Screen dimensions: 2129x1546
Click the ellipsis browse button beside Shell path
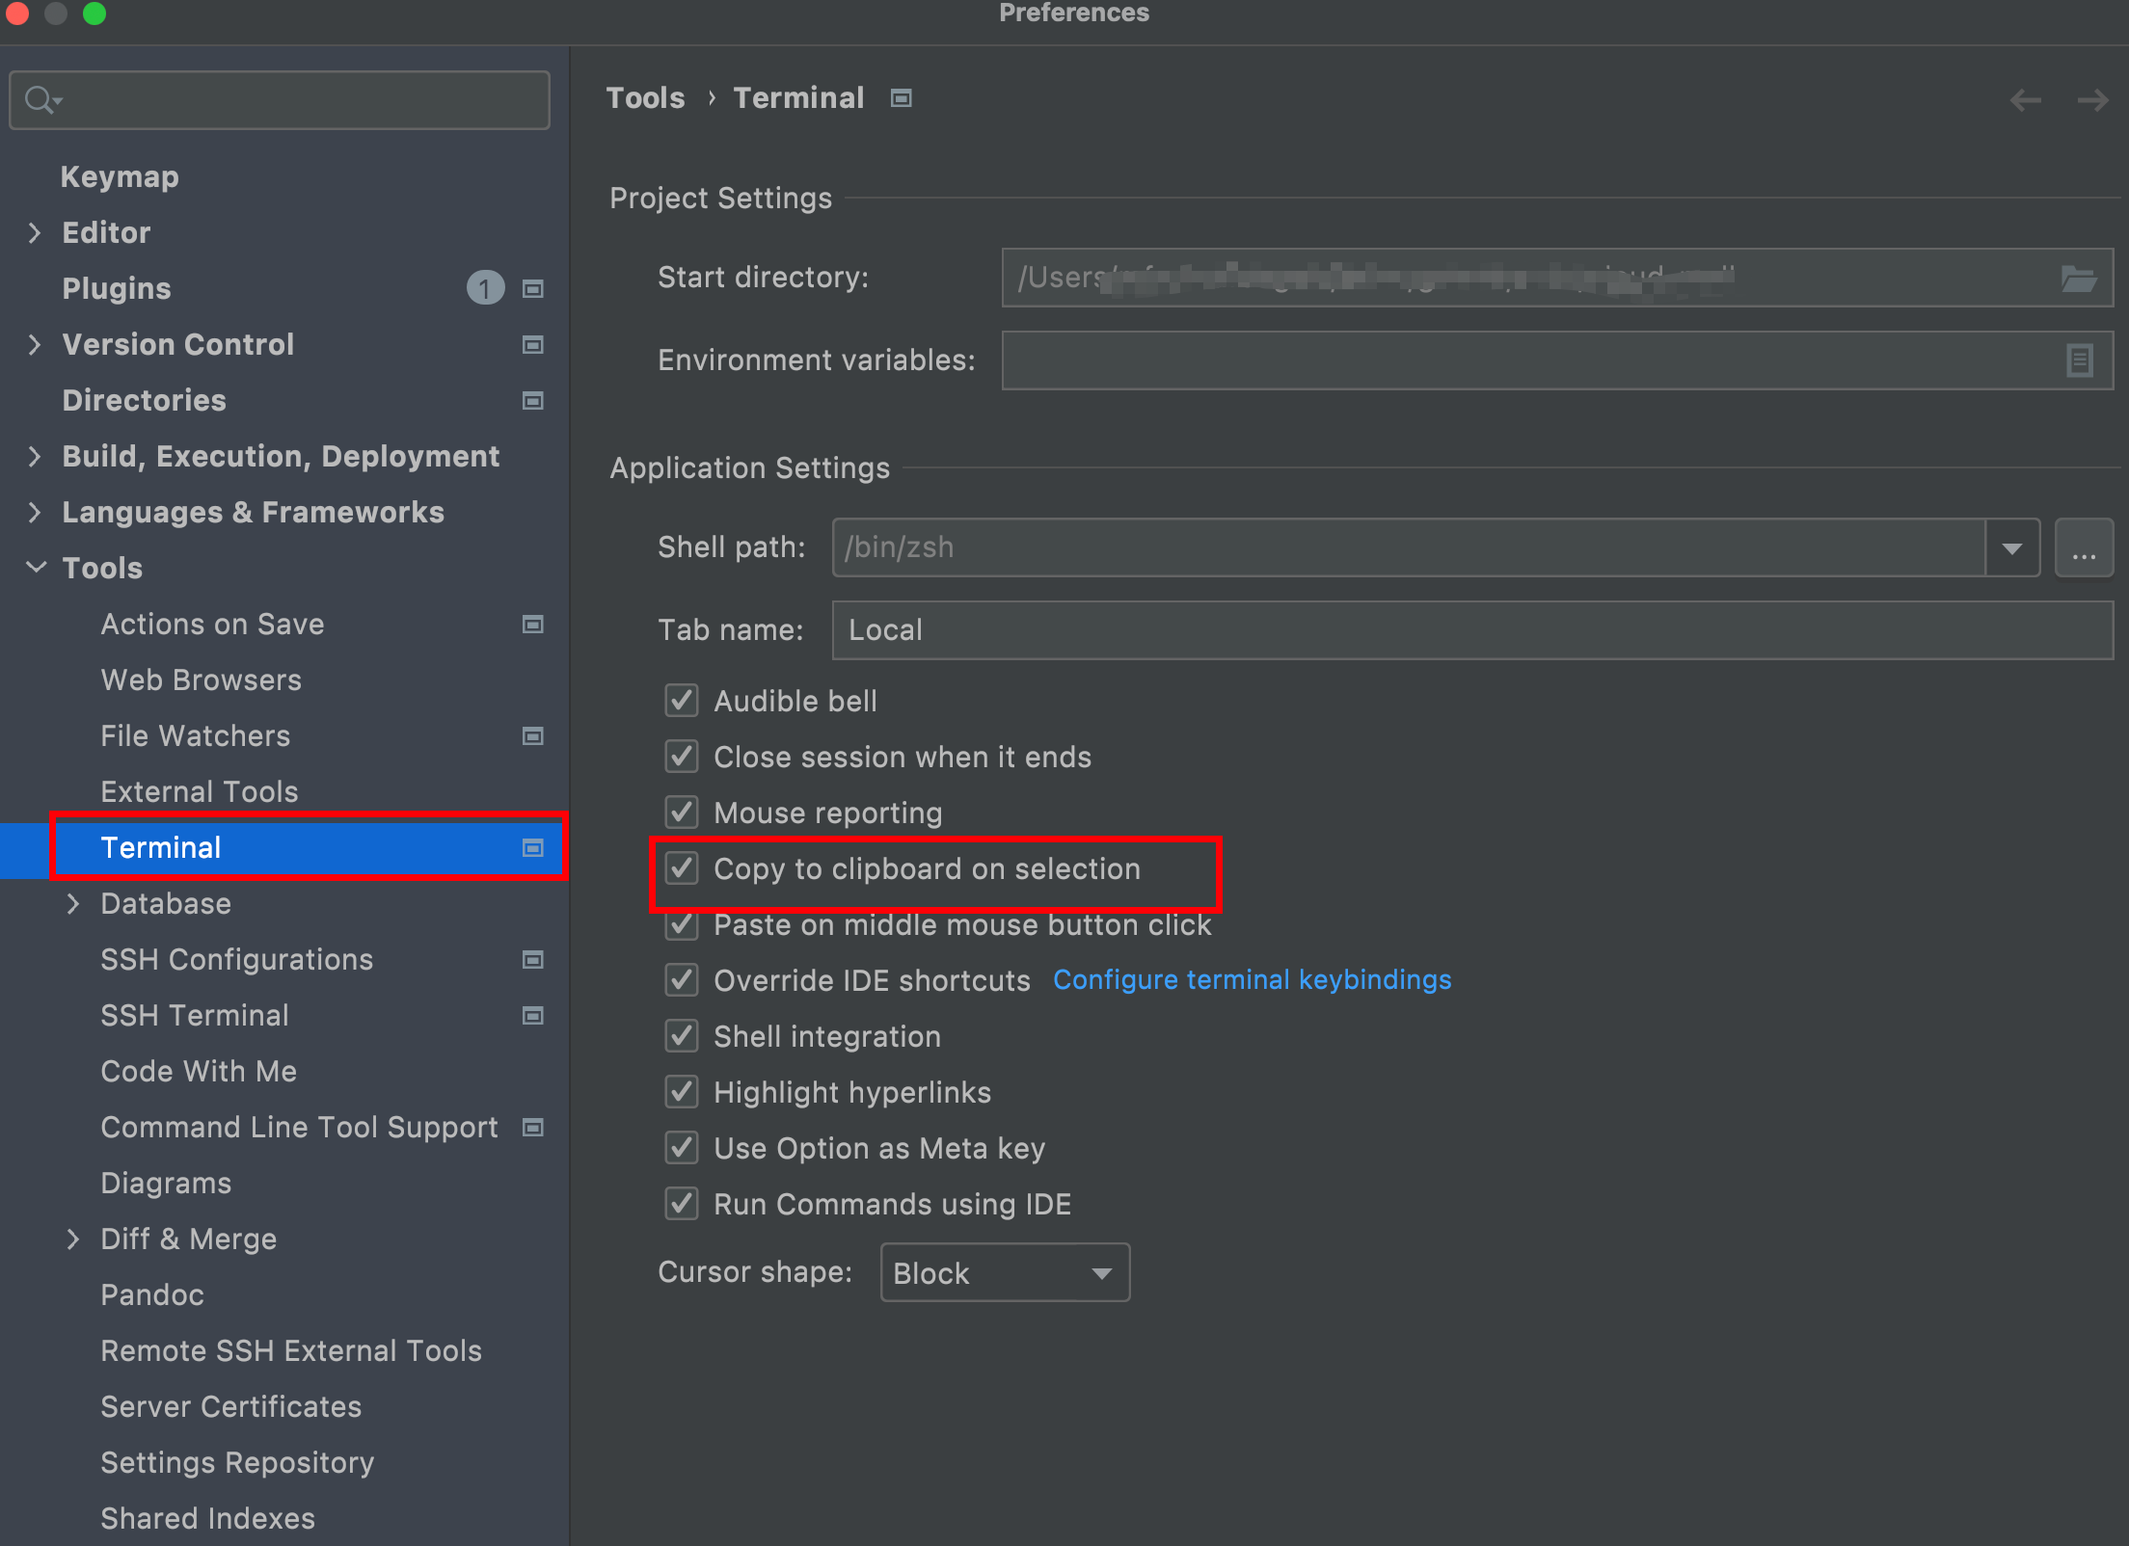[x=2084, y=547]
